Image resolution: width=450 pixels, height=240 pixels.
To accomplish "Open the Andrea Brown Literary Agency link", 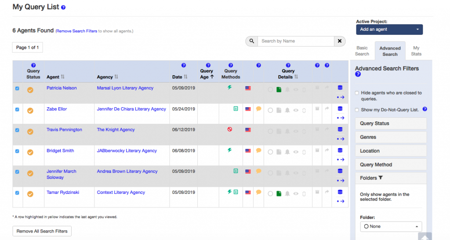I will (x=127, y=171).
